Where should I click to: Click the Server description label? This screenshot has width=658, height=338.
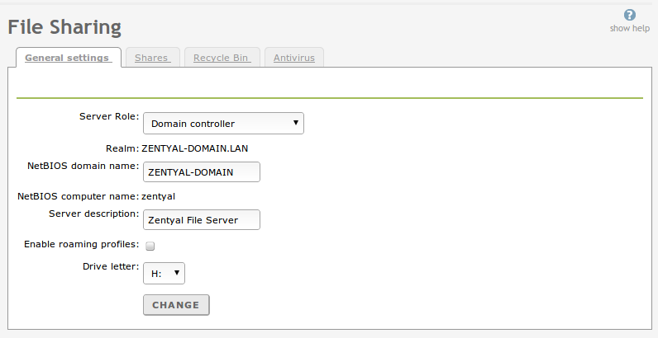93,214
